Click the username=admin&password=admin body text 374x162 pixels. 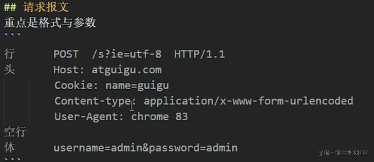coord(145,148)
